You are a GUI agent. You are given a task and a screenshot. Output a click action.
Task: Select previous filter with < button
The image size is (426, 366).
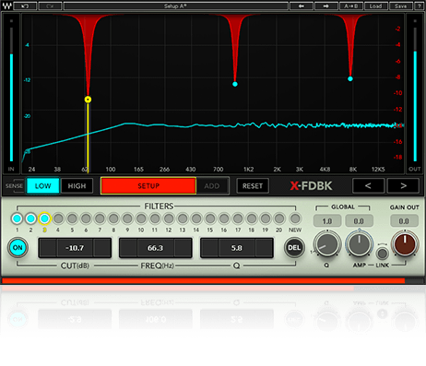click(368, 185)
